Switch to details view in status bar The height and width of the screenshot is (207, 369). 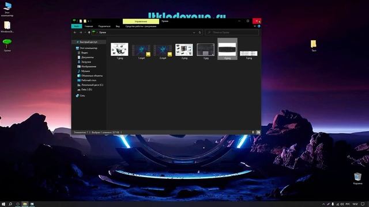coord(254,132)
